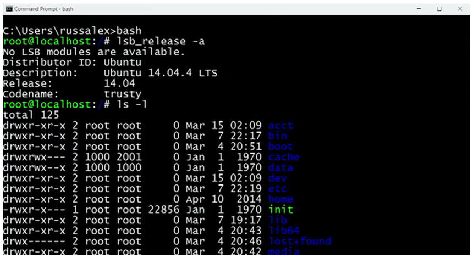Click the Command Prompt icon in title bar
473x258 pixels.
coord(7,9)
